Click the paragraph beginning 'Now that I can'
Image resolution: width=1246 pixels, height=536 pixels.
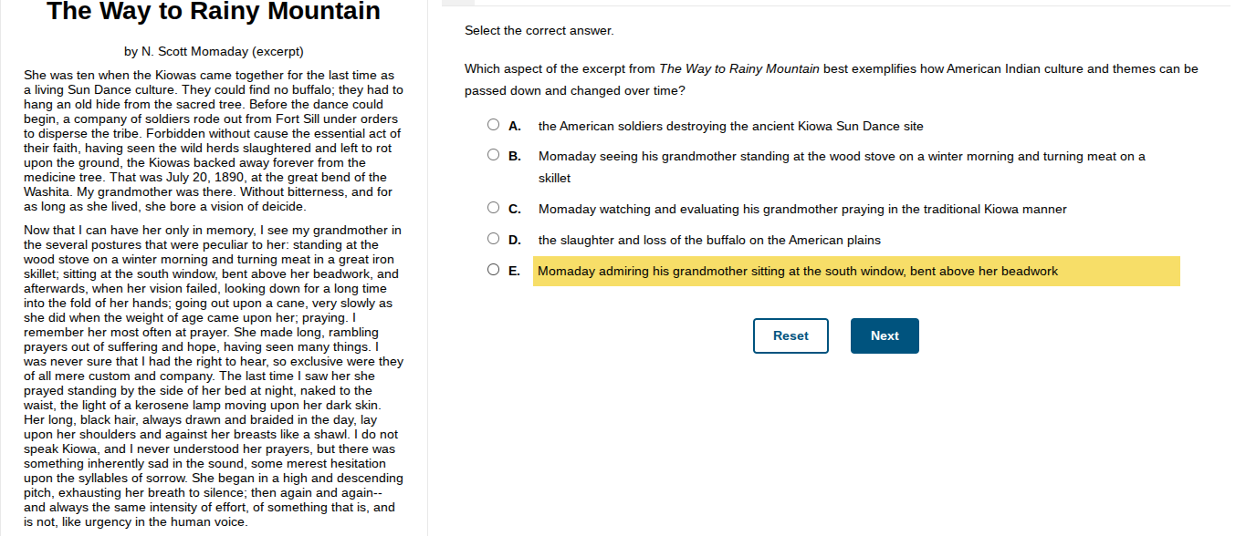pos(213,376)
